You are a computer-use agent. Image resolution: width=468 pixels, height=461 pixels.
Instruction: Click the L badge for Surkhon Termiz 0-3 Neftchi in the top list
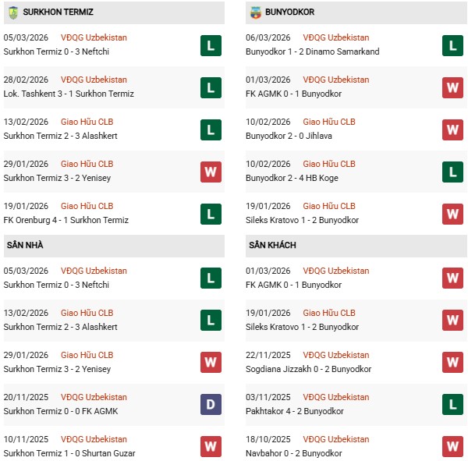coord(210,45)
